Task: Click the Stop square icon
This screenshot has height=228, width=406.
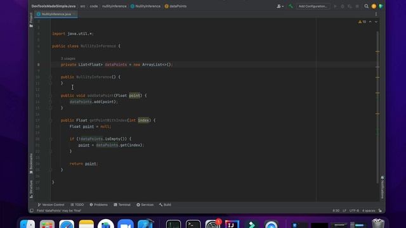Action: (357, 6)
